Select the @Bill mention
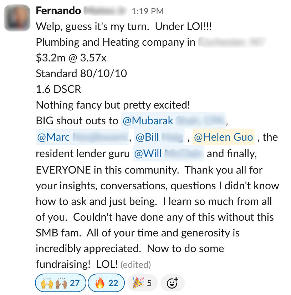Image resolution: width=291 pixels, height=295 pixels. (x=159, y=137)
